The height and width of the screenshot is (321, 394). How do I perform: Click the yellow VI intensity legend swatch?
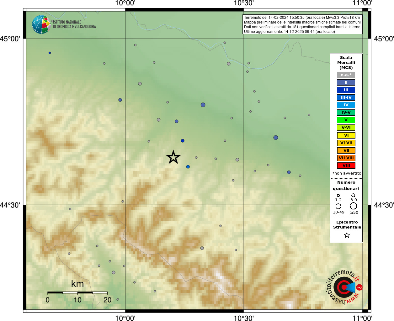click(x=346, y=135)
